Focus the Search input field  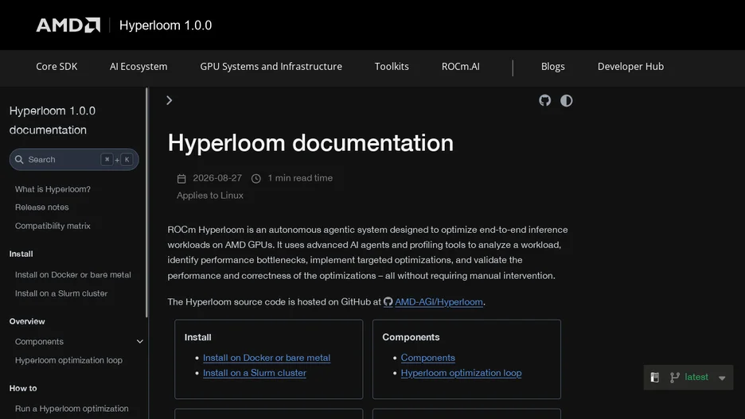coord(74,160)
